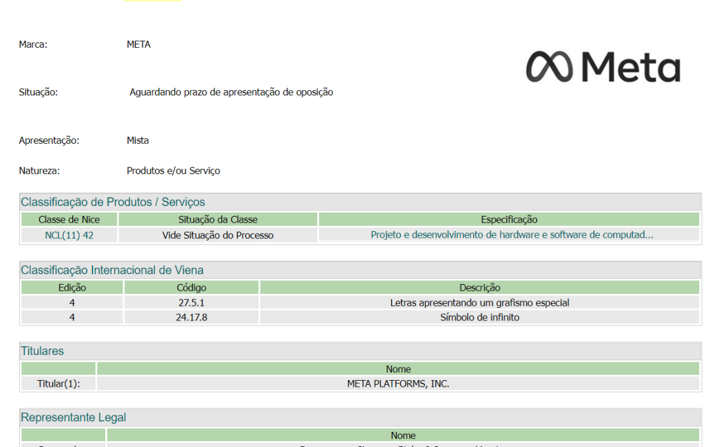Select the 'Representante Legal' section heading
Screen dimensions: 715x447
coord(73,418)
